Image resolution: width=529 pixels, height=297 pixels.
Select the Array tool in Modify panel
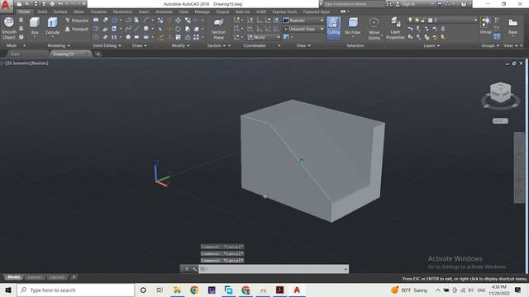click(x=196, y=37)
